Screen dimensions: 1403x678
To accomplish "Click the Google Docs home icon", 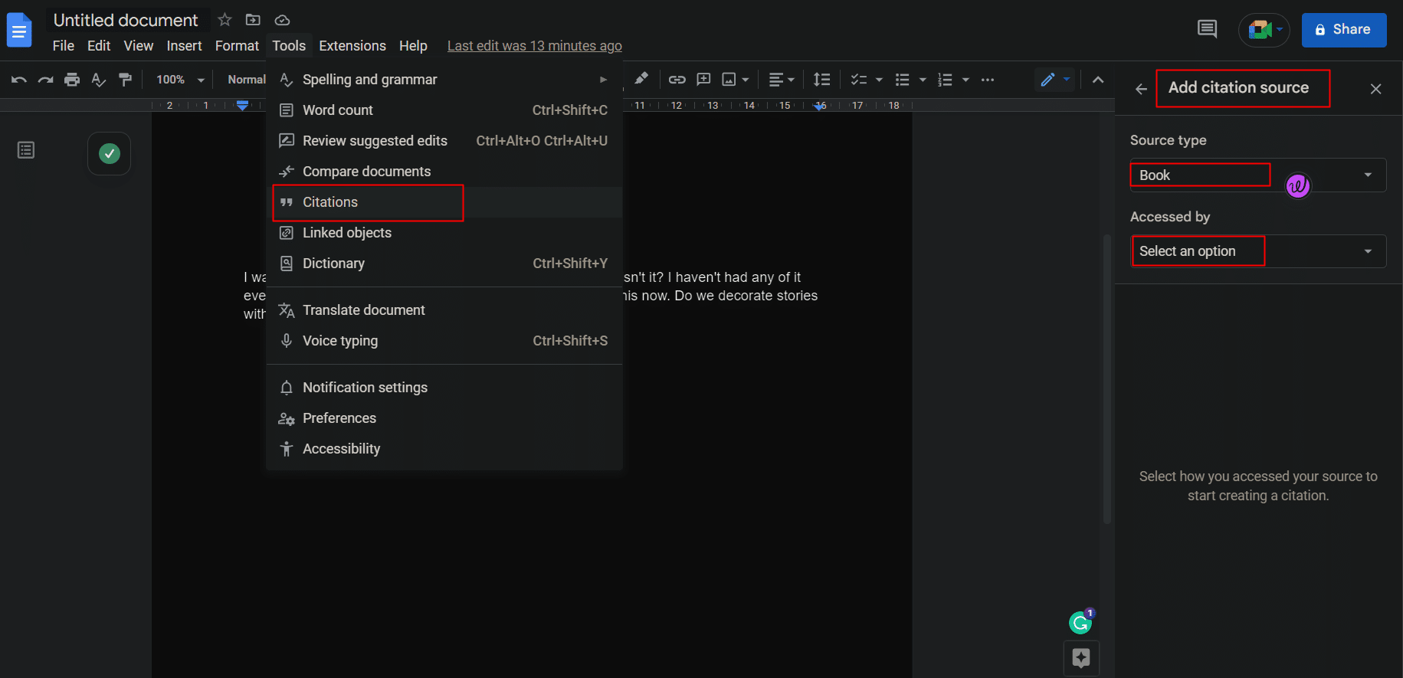I will [19, 31].
